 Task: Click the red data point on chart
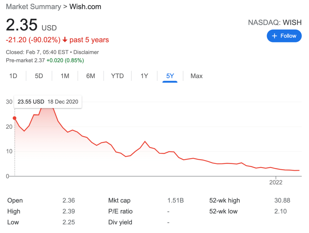pos(15,118)
